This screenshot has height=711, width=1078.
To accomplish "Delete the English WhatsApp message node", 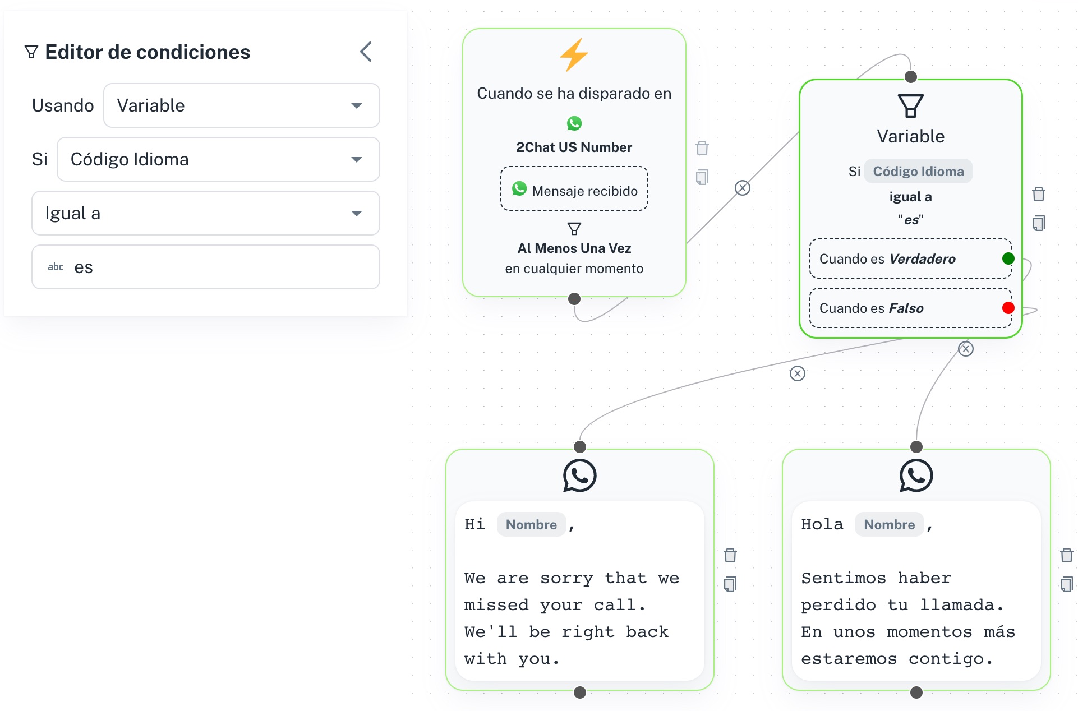I will pos(730,555).
